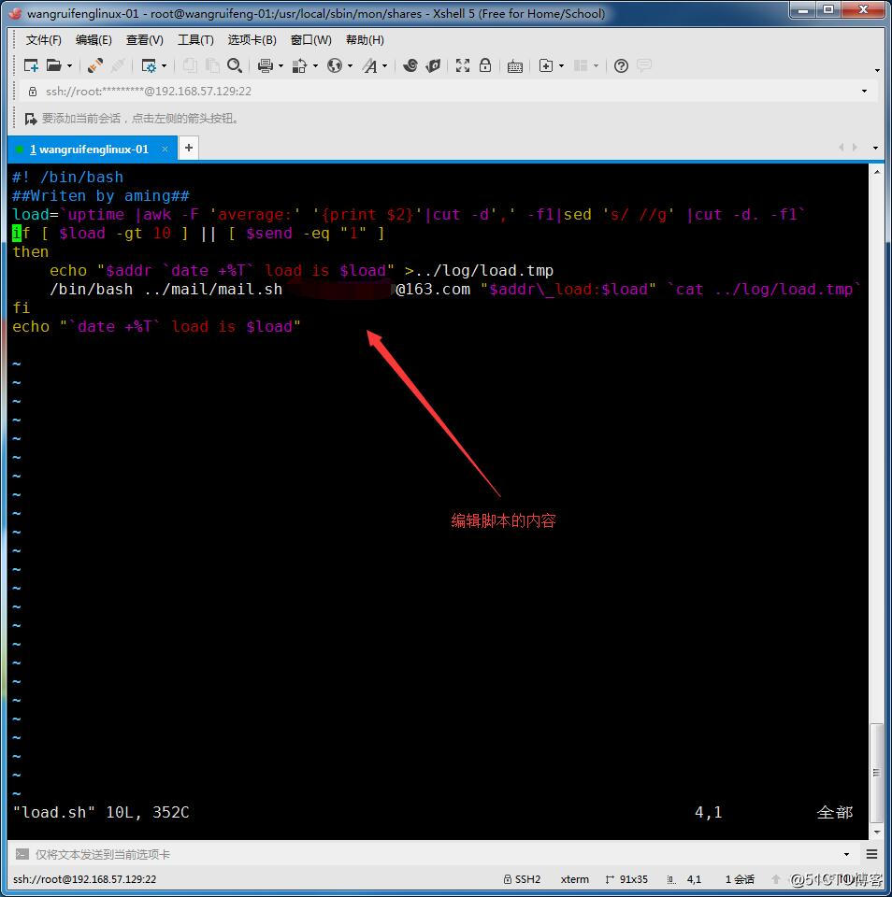Click the Font toolbar icon

(x=370, y=65)
